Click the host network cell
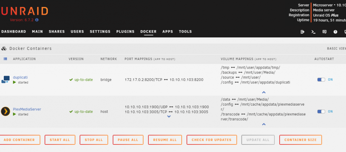The width and height of the screenshot is (346, 152). (x=104, y=111)
